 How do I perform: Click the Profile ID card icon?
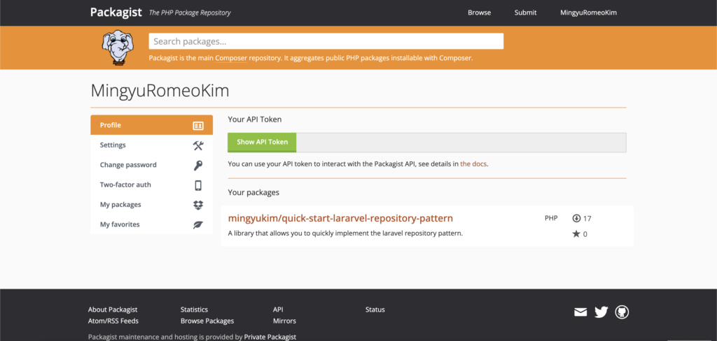tap(198, 126)
